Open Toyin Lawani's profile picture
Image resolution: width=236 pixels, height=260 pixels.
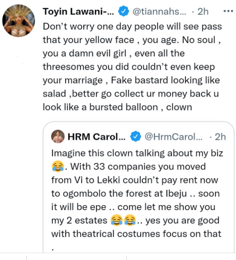pyautogui.click(x=18, y=21)
